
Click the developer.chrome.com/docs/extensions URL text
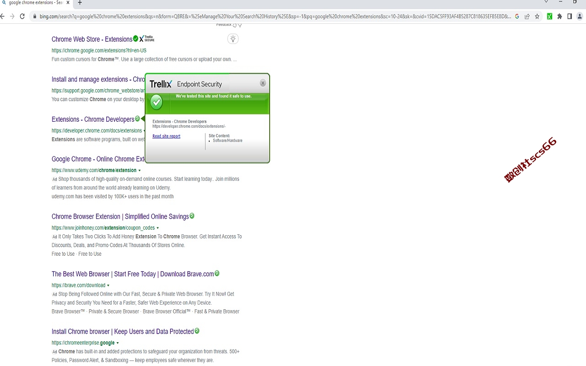pyautogui.click(x=97, y=131)
